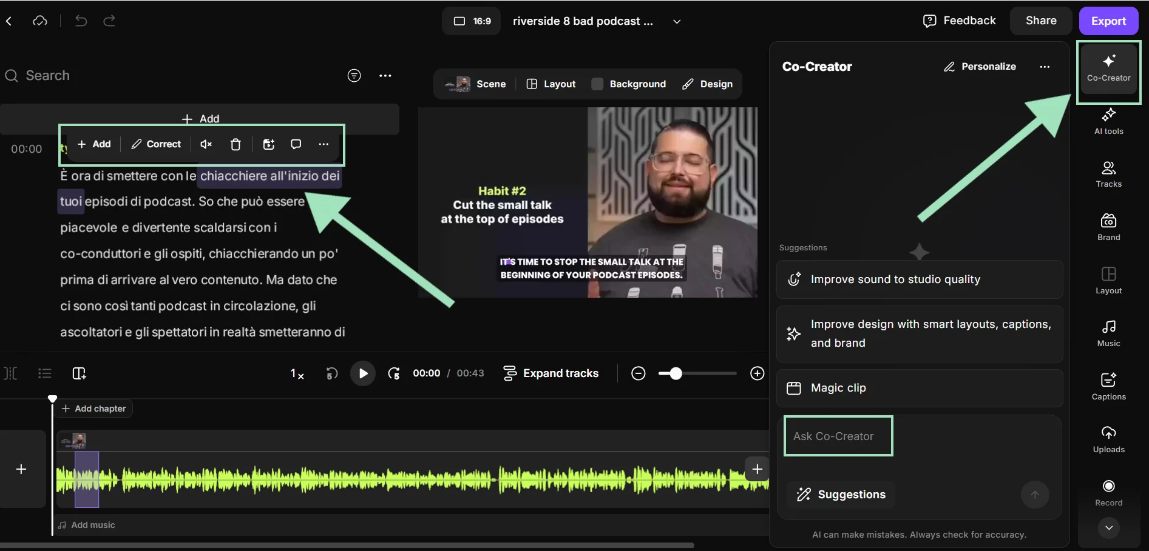Open the project title dropdown chevron
This screenshot has width=1149, height=551.
[x=677, y=21]
